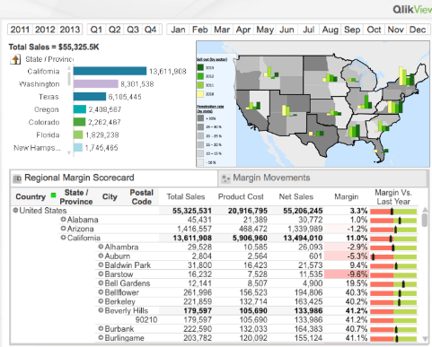
Task: Select year 2013 filter
Action: [x=69, y=30]
